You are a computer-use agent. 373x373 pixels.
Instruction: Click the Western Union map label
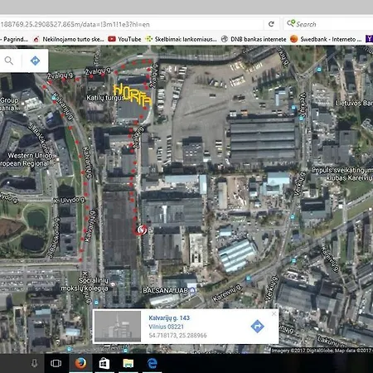pyautogui.click(x=27, y=159)
